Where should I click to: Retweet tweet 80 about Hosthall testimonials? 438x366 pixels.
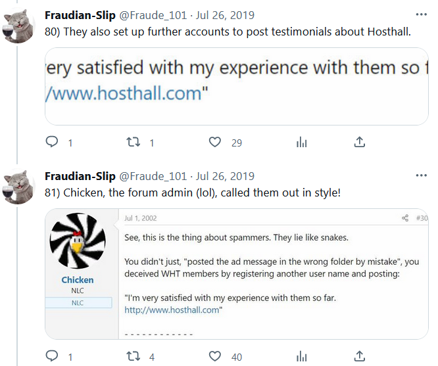[x=134, y=142]
